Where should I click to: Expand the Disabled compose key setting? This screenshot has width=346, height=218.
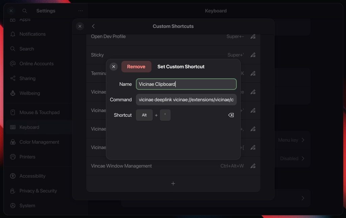[291, 158]
